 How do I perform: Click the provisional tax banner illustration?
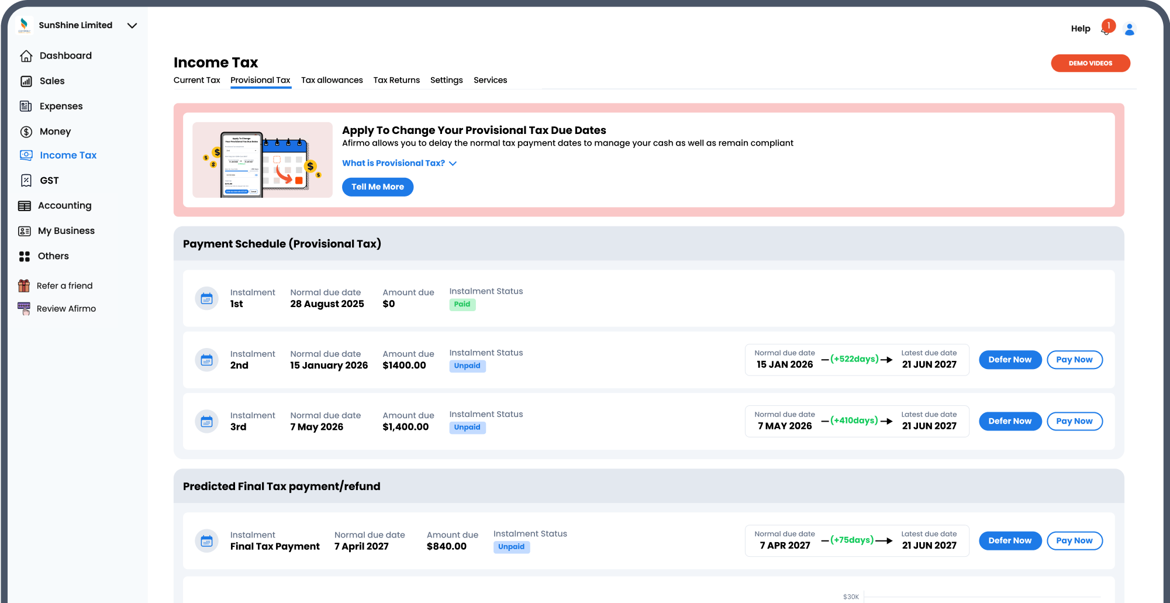click(x=263, y=160)
